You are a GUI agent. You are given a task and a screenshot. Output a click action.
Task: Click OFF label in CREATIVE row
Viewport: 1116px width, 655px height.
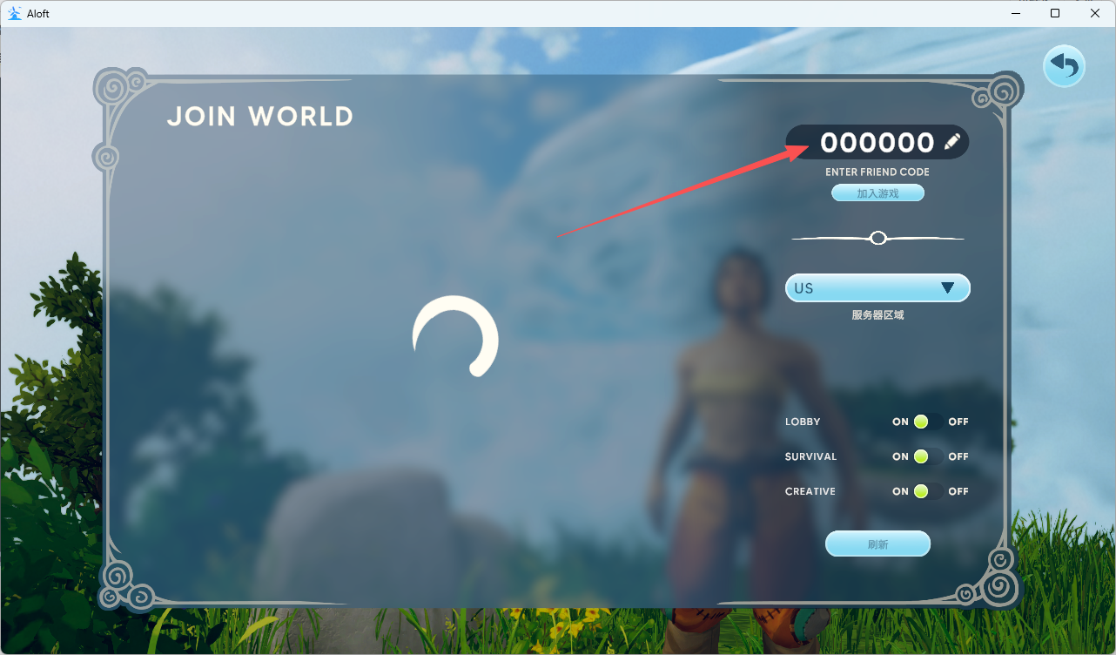click(x=958, y=491)
